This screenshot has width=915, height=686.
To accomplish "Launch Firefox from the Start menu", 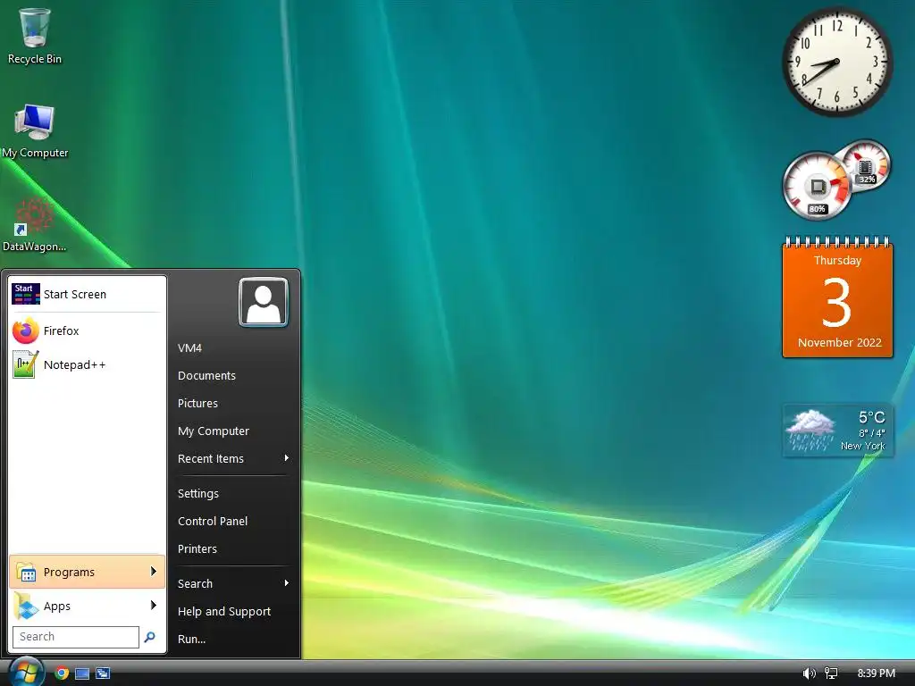I will (x=87, y=330).
